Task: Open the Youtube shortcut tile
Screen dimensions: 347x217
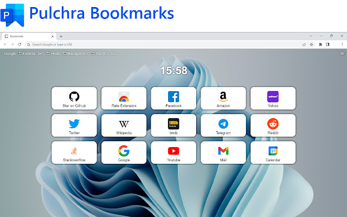Action: (x=173, y=152)
